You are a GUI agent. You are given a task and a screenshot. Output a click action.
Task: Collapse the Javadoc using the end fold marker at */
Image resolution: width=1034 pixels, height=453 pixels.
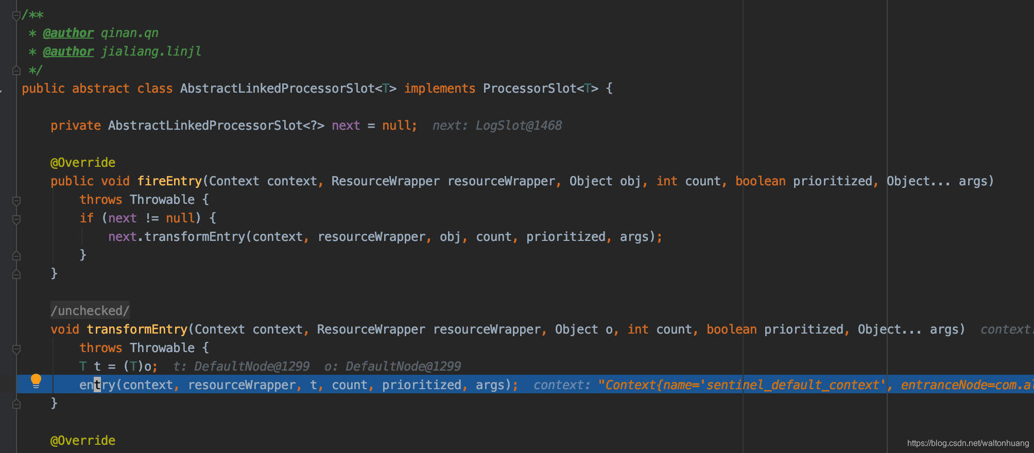tap(16, 71)
